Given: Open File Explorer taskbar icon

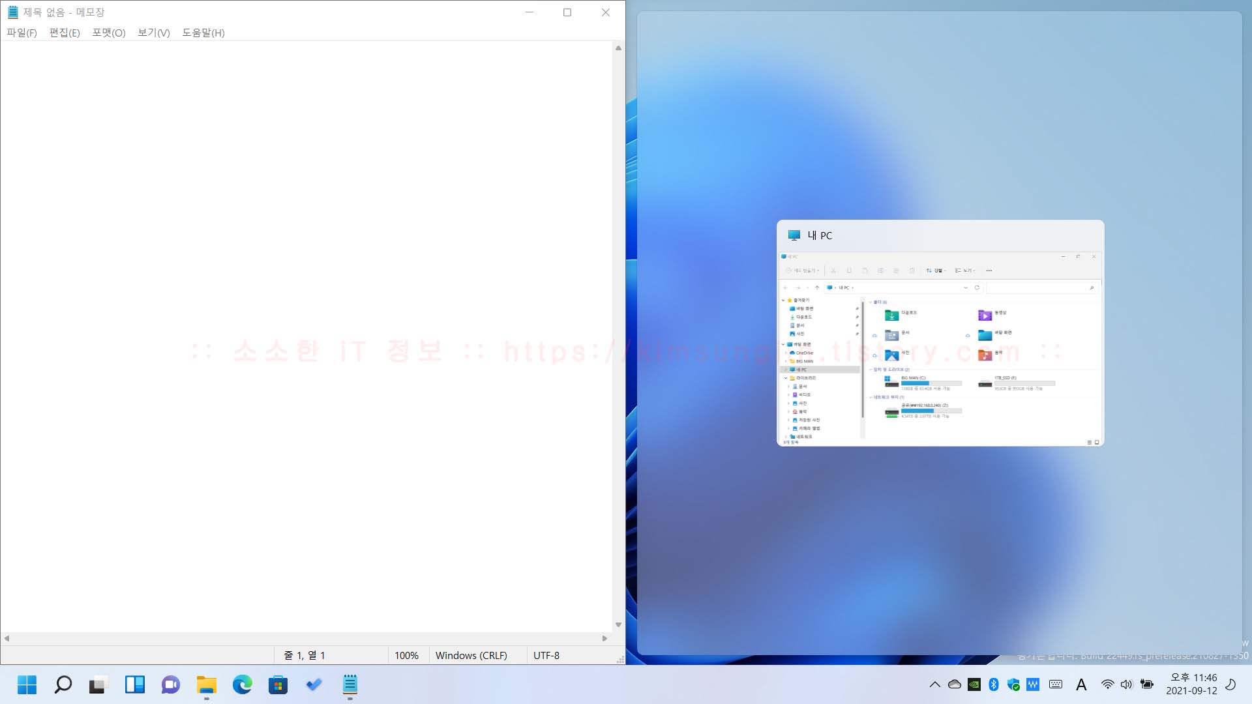Looking at the screenshot, I should point(206,684).
